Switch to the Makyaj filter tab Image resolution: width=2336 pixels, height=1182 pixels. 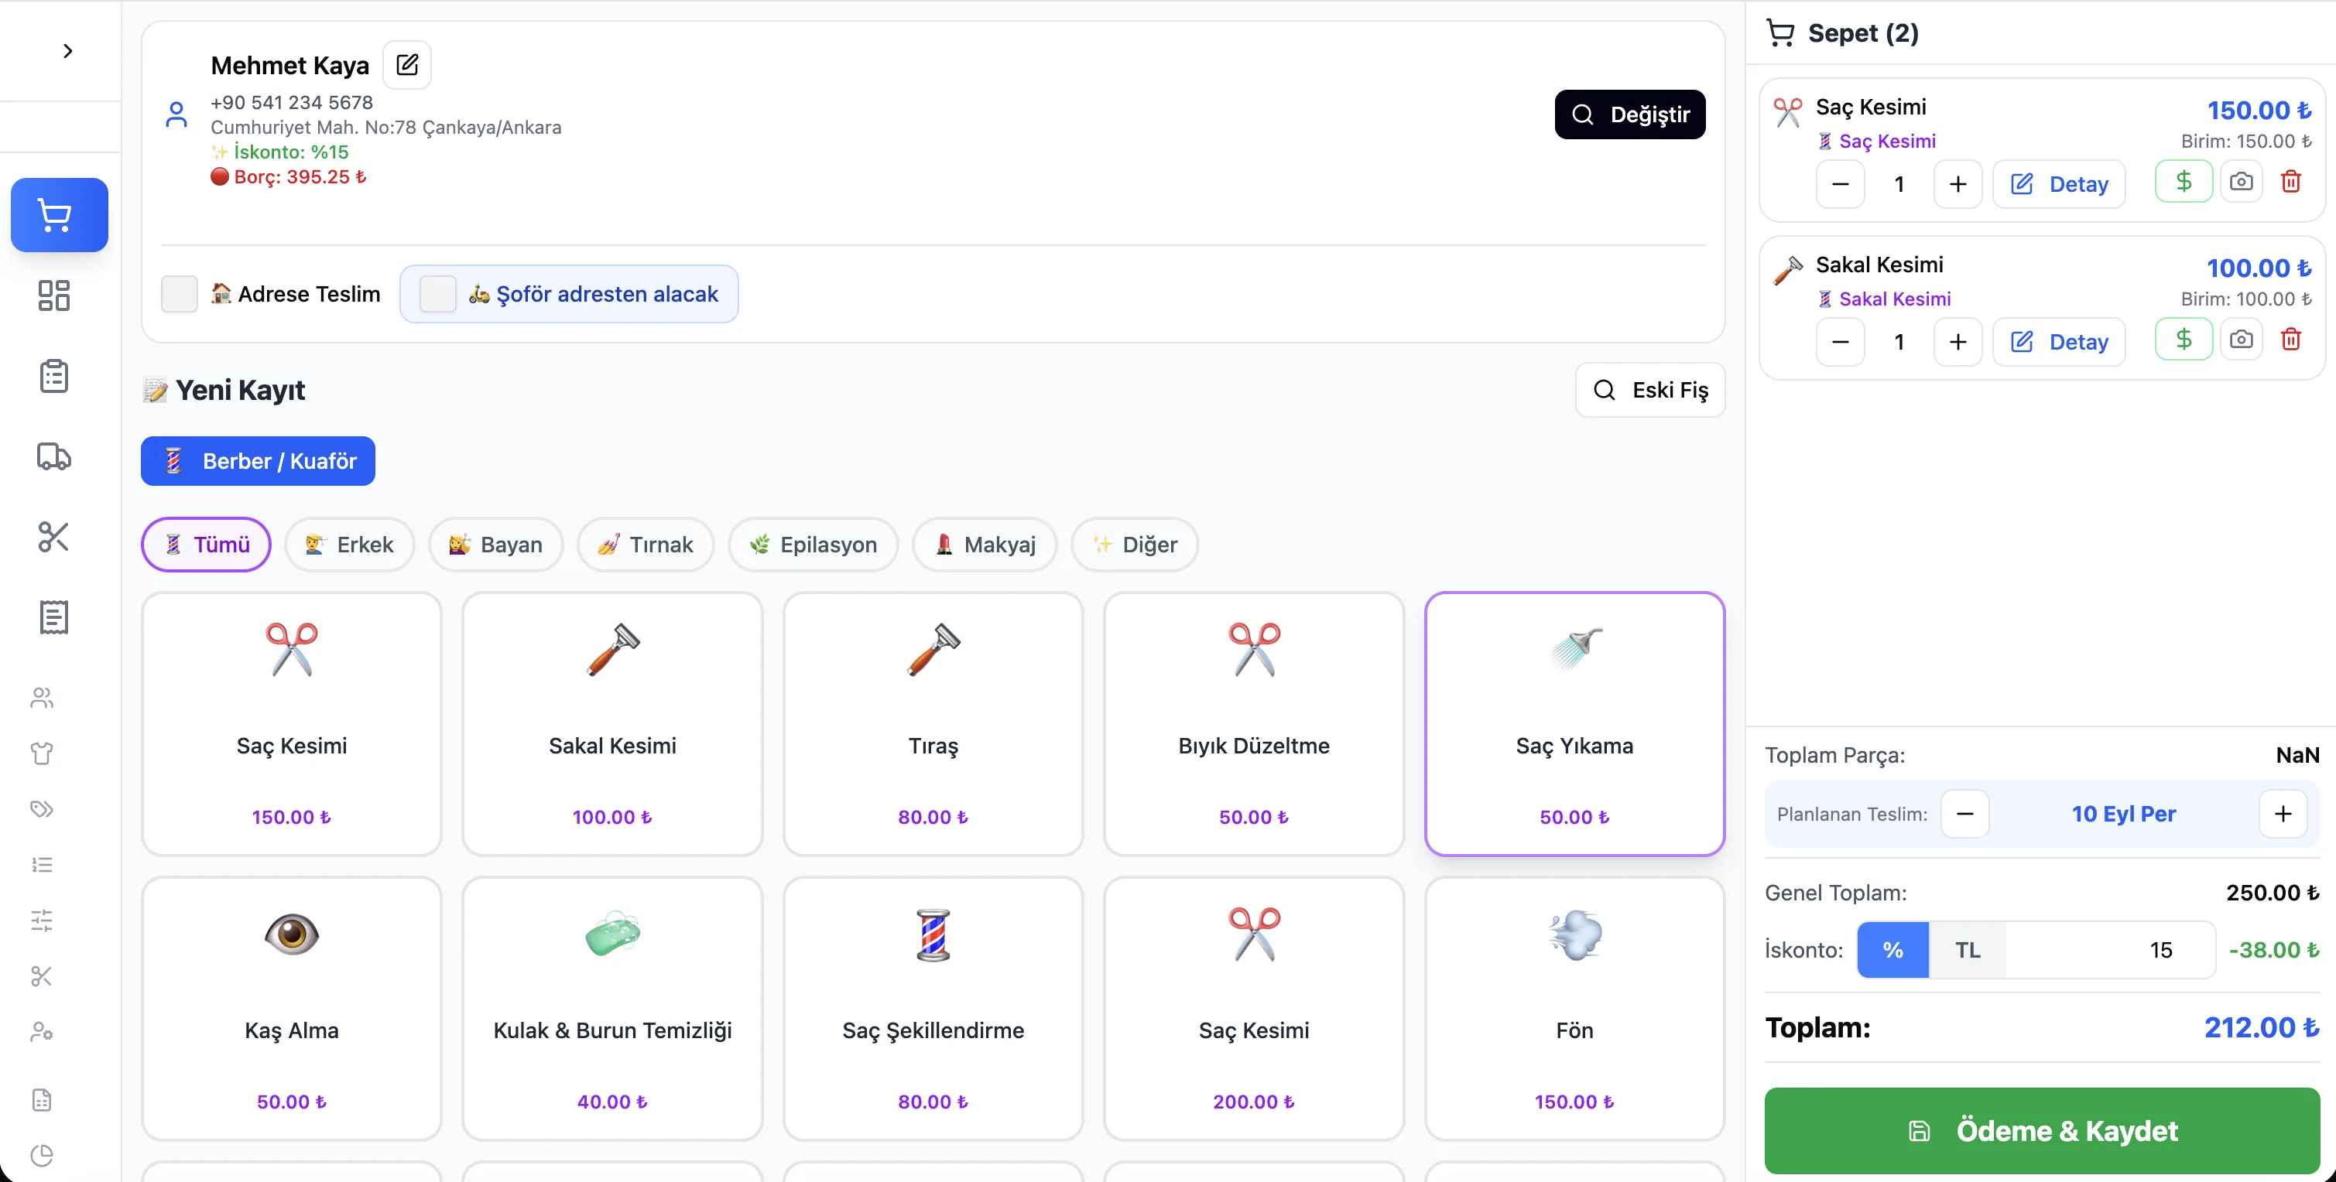[985, 544]
